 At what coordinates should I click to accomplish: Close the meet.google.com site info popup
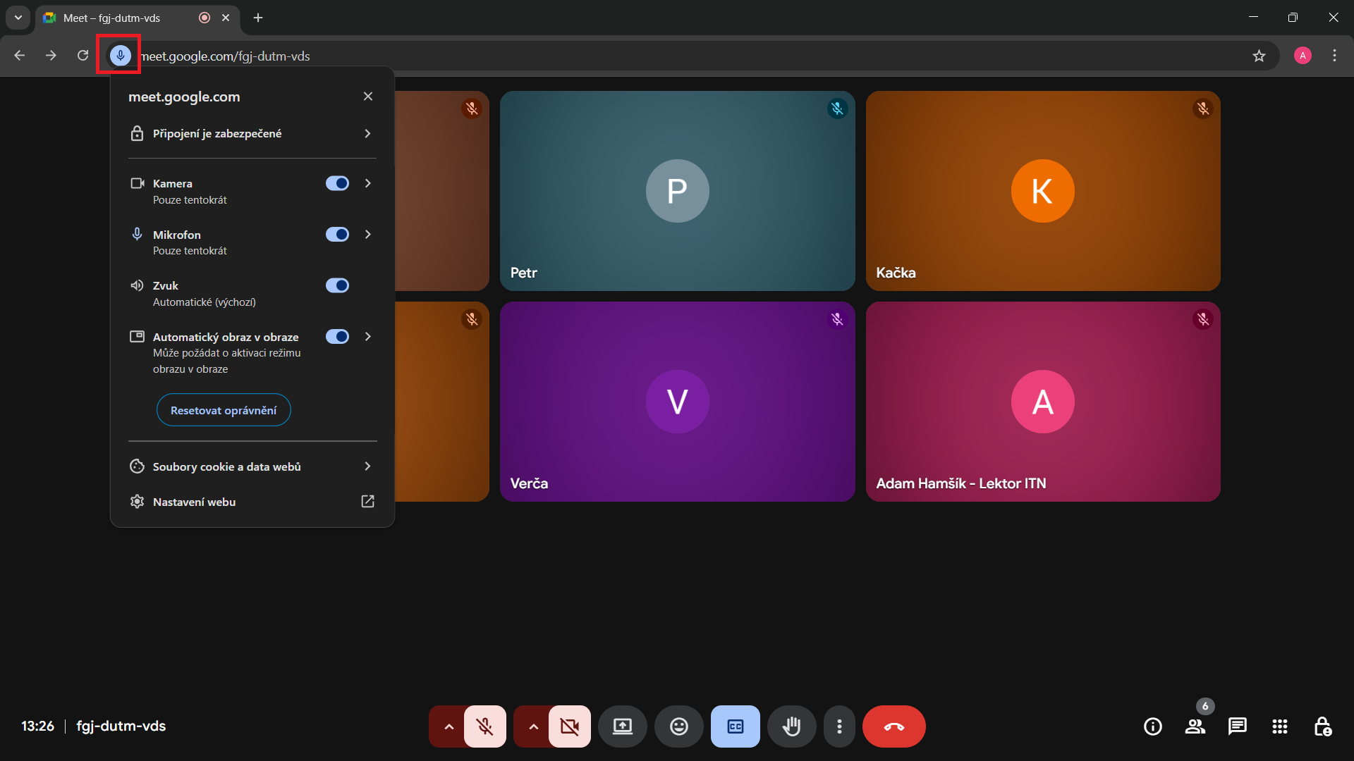point(368,97)
